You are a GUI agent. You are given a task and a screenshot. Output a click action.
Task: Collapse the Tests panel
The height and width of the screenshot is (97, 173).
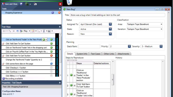[60, 9]
